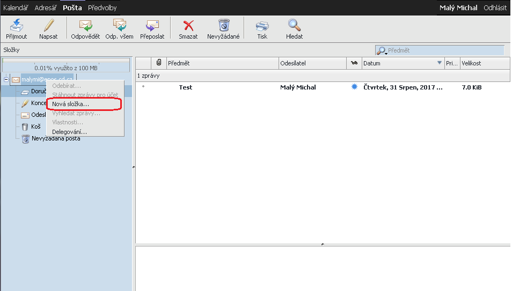
Task: Select the Odeslaná folder envelope icon
Action: click(x=25, y=115)
